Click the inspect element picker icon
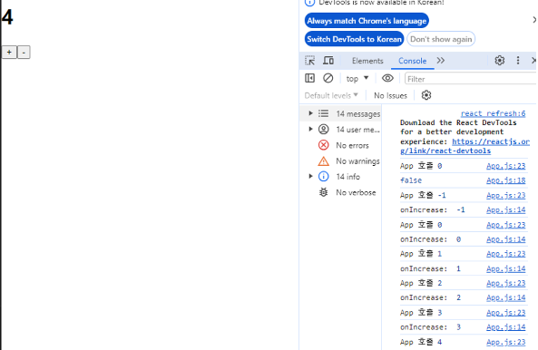Screen dimensions: 538x350 pos(310,61)
